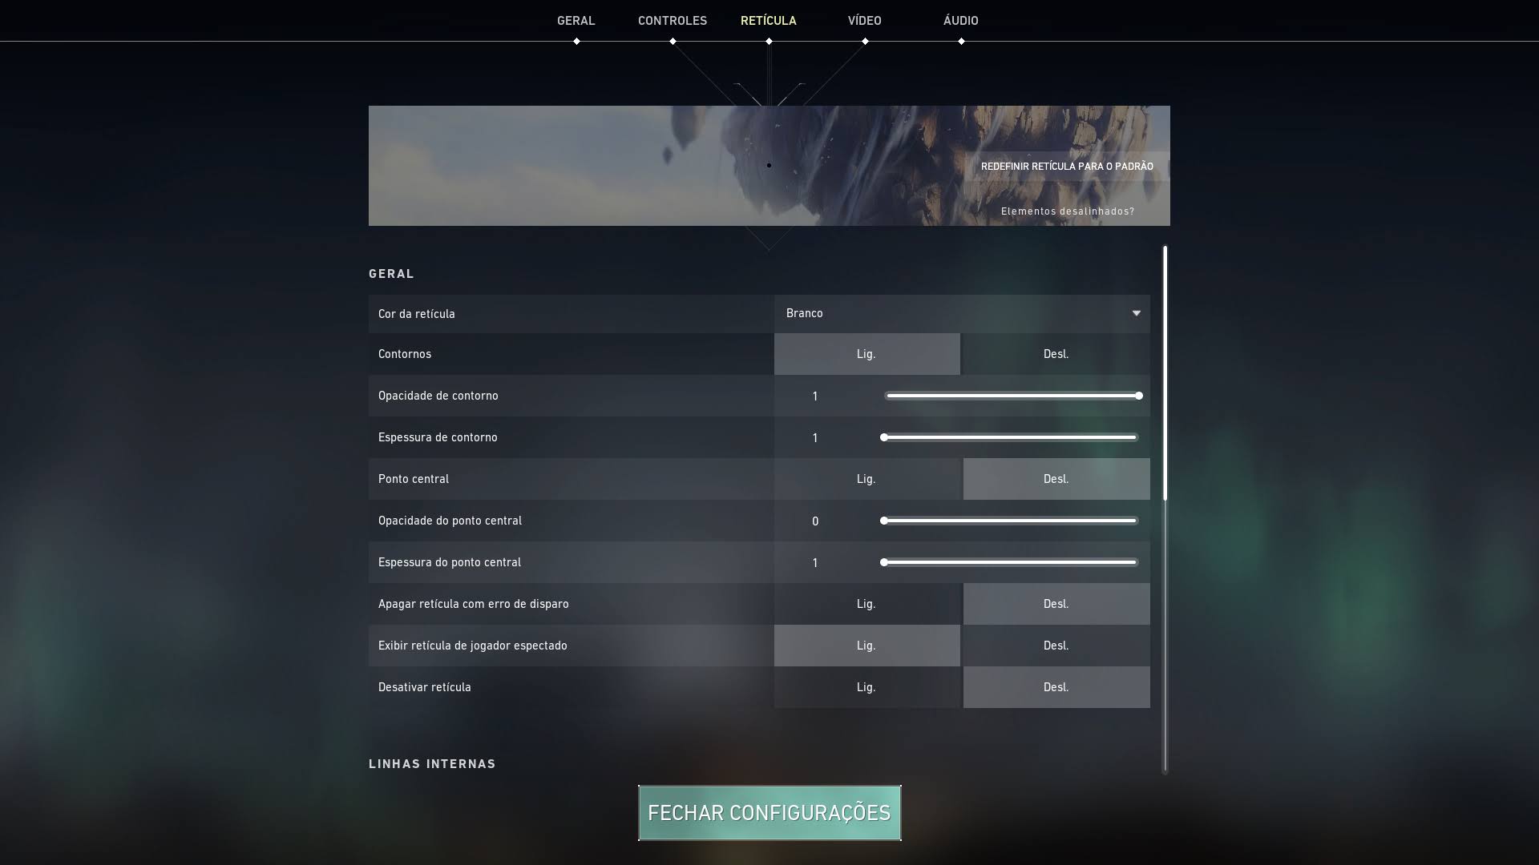This screenshot has height=865, width=1539.
Task: Open the Cor da retícula dropdown
Action: pyautogui.click(x=962, y=313)
